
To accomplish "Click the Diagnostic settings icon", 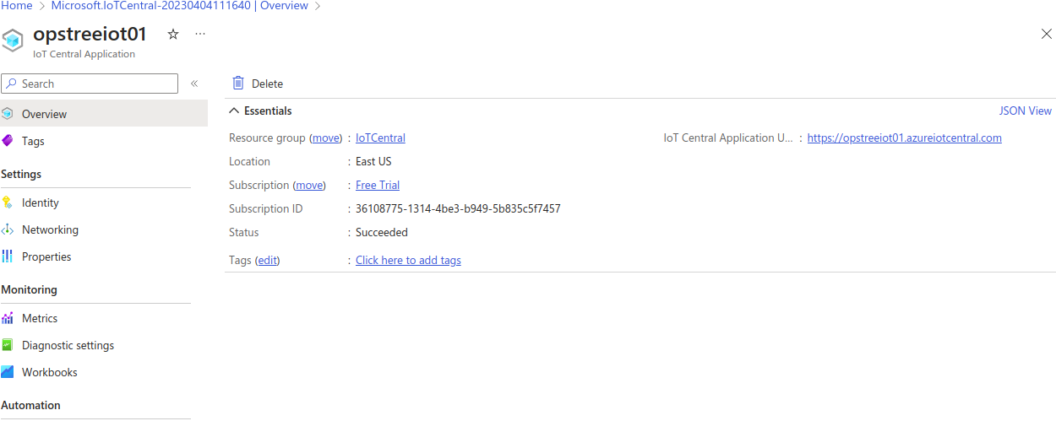I will (8, 345).
